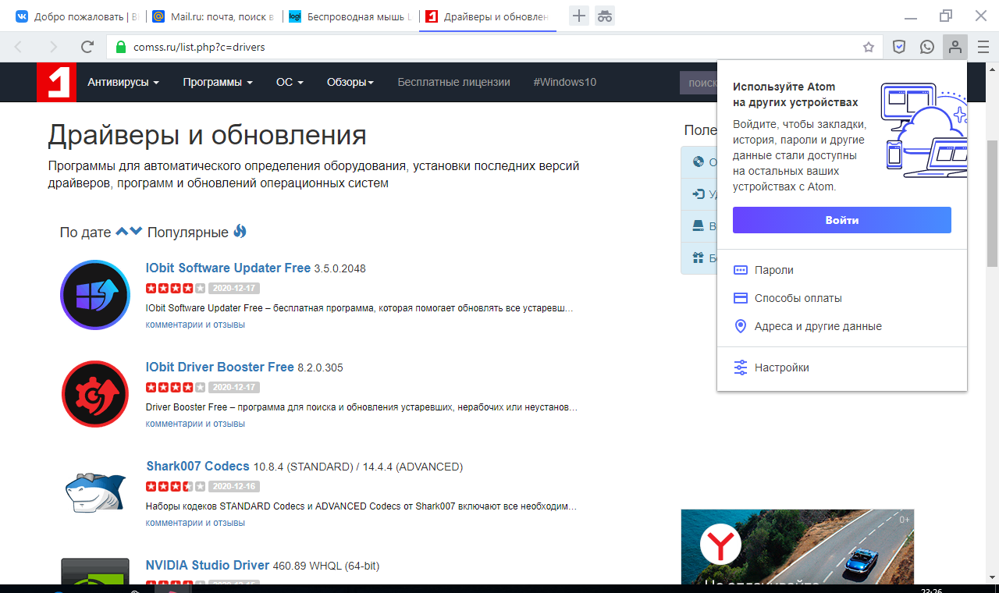999x593 pixels.
Task: Open IObit Driver Booster app icon
Action: [95, 394]
